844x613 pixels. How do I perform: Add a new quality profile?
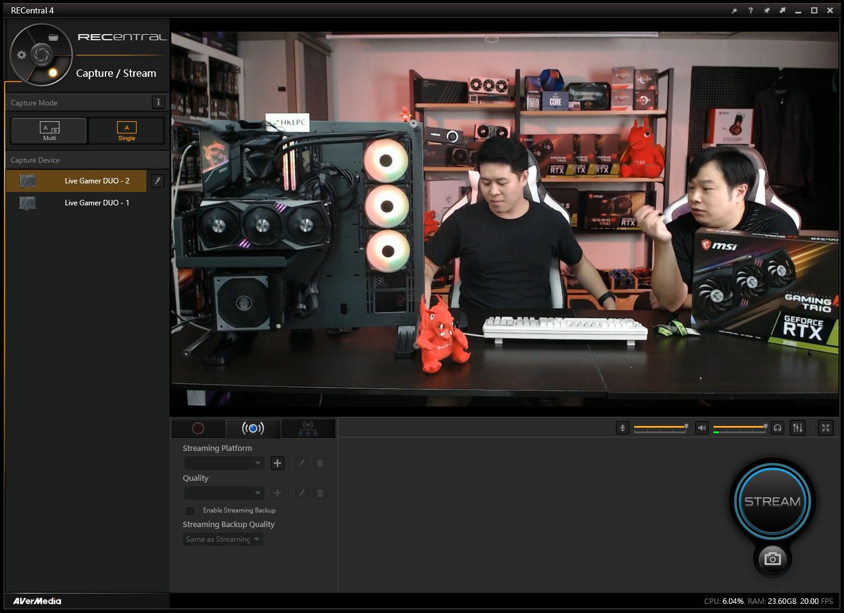[x=277, y=493]
